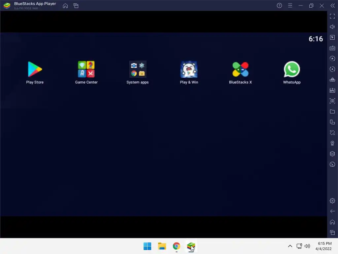Go to BlueStacks home in title bar
This screenshot has width=338, height=254.
click(65, 6)
